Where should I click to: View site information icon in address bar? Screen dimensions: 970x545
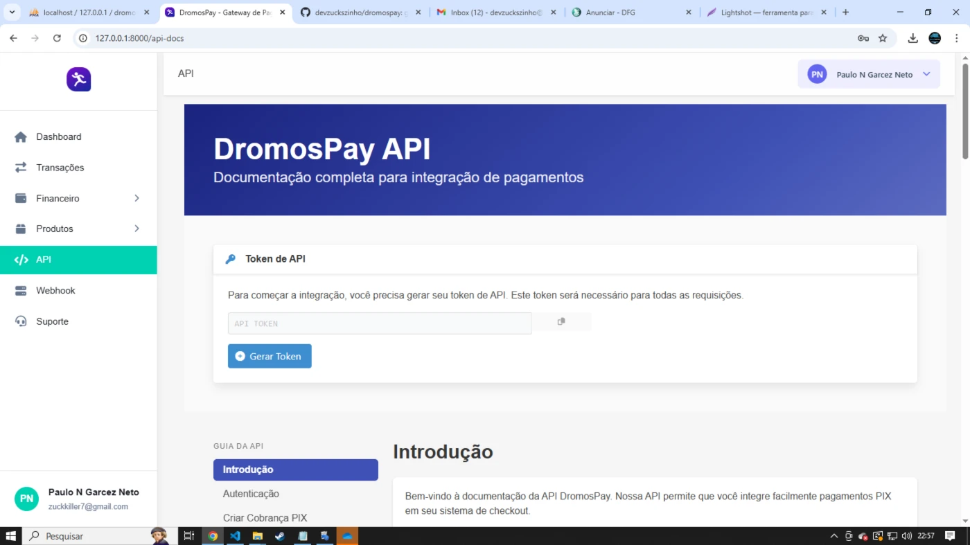point(84,38)
